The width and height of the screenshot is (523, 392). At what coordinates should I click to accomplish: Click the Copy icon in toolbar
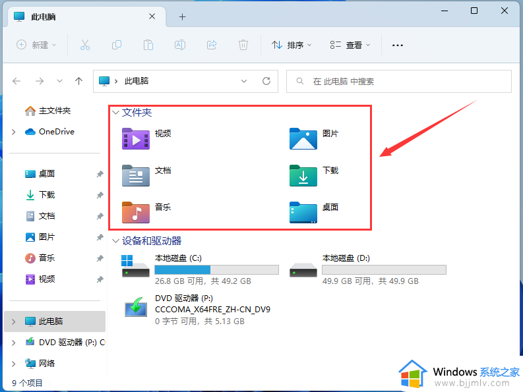[117, 45]
